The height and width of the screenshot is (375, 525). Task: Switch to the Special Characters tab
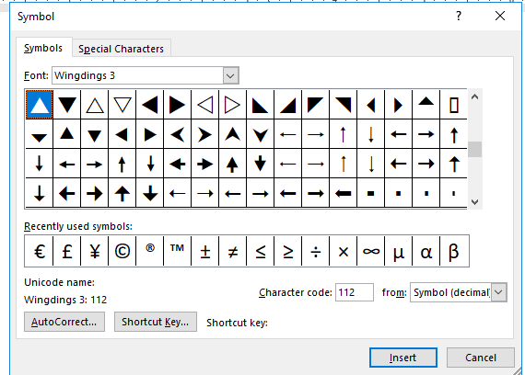click(122, 49)
